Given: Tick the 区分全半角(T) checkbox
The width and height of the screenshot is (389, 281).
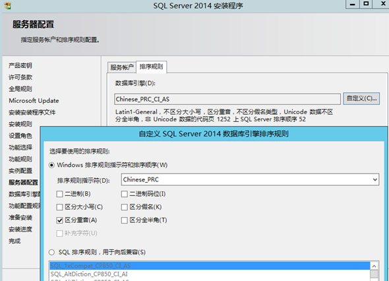Looking at the screenshot, I should 125,220.
